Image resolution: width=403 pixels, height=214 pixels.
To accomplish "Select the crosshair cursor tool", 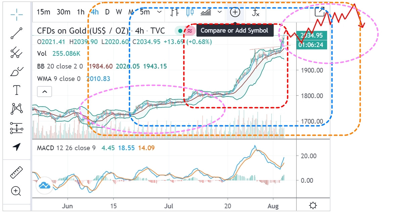I will tap(16, 13).
